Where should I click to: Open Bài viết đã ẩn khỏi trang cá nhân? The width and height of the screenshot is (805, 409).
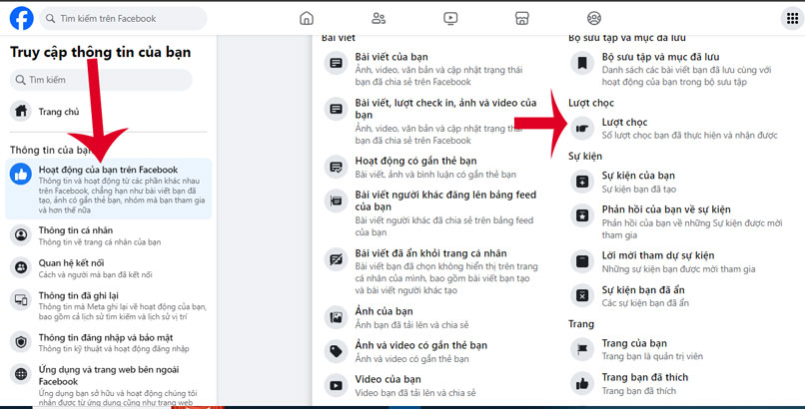[x=430, y=253]
